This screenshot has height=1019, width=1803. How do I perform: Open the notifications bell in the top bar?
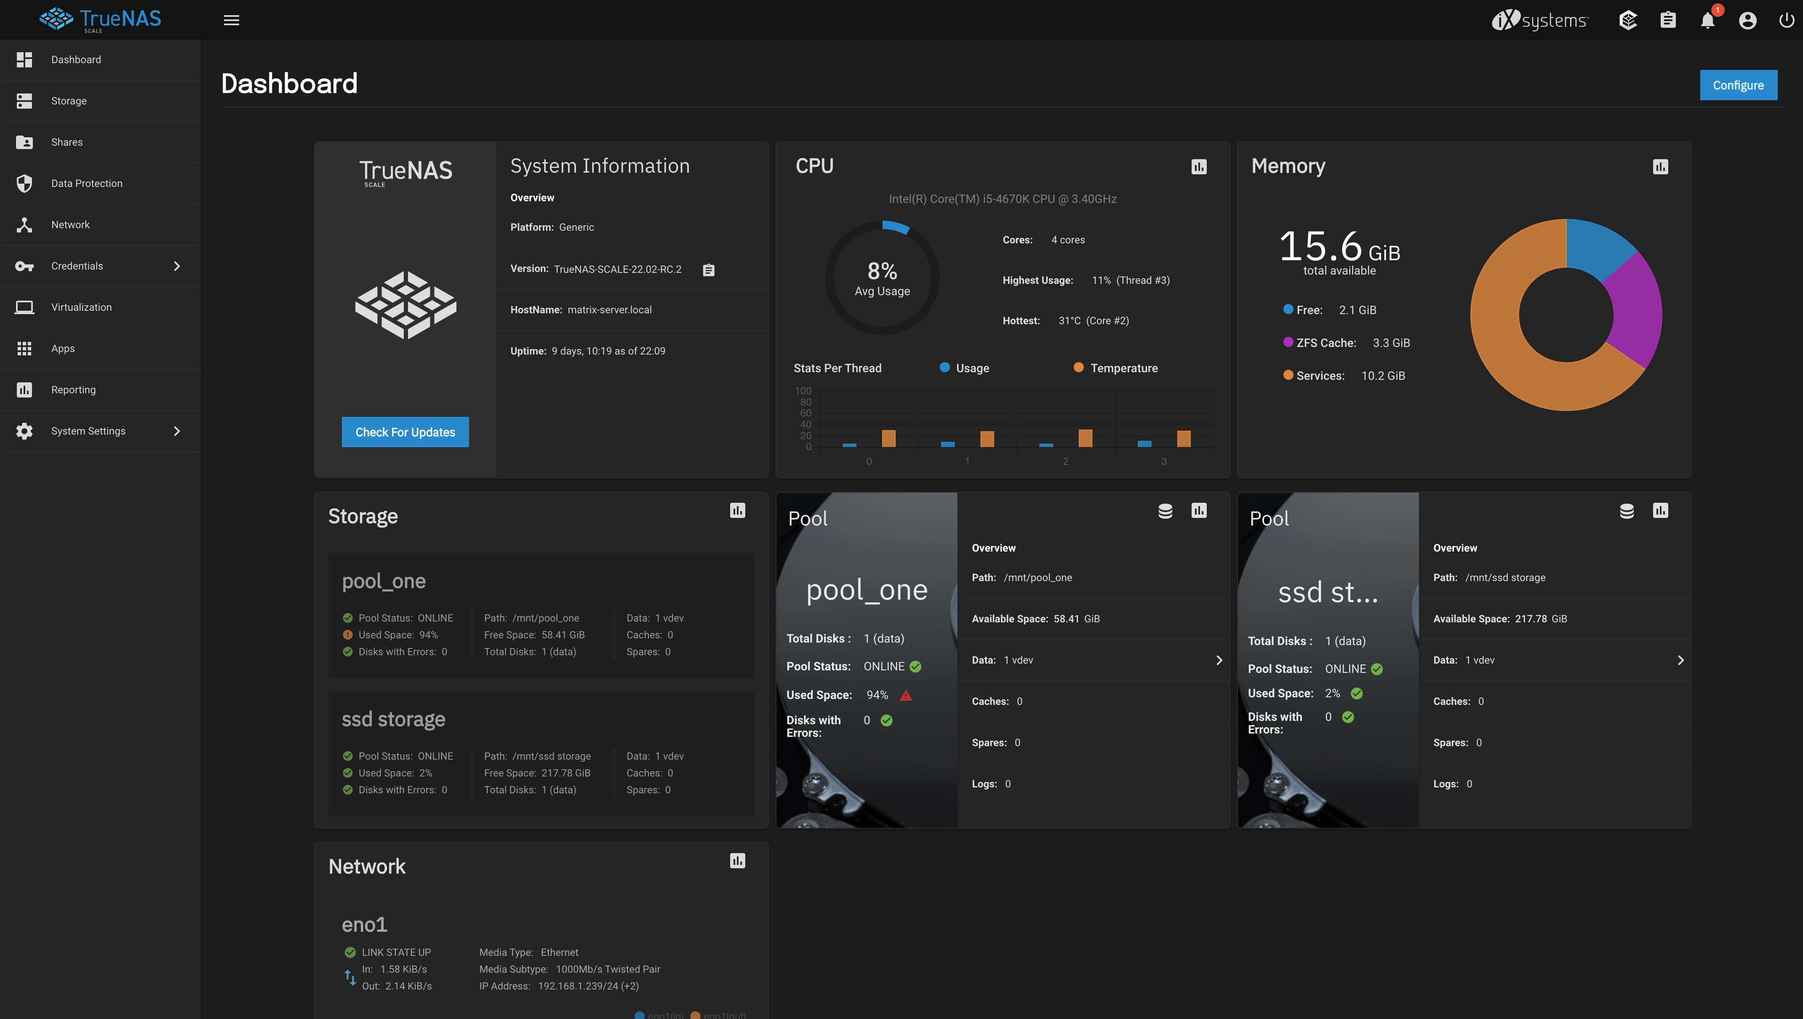pyautogui.click(x=1708, y=20)
